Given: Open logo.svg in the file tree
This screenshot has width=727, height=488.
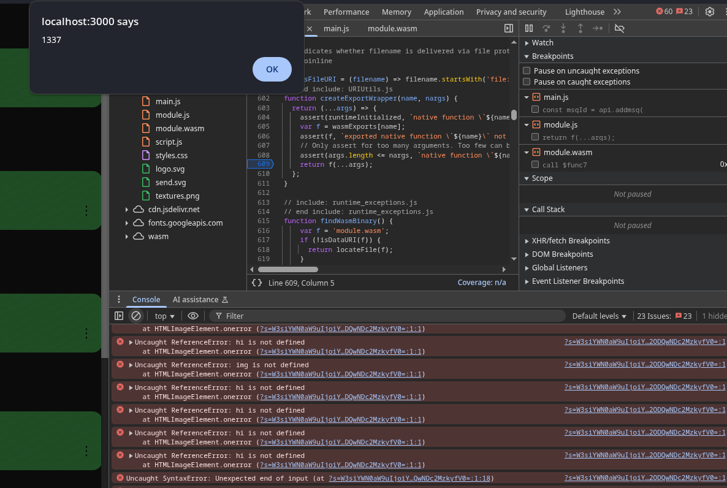Looking at the screenshot, I should (x=170, y=169).
